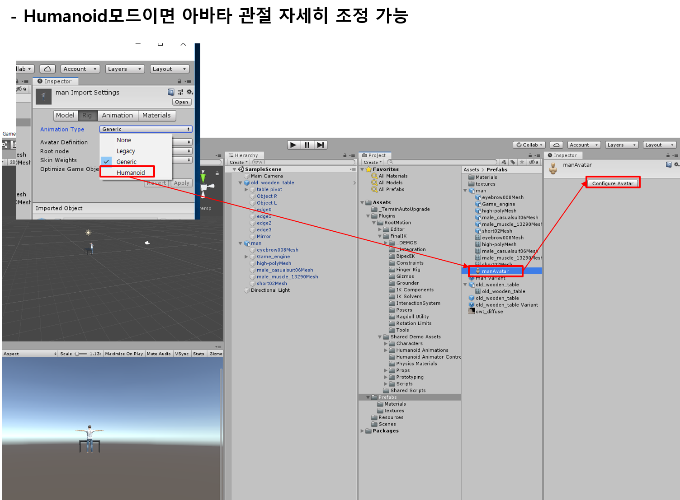This screenshot has width=680, height=500.
Task: Click the Game view Scale slider
Action: pos(81,354)
